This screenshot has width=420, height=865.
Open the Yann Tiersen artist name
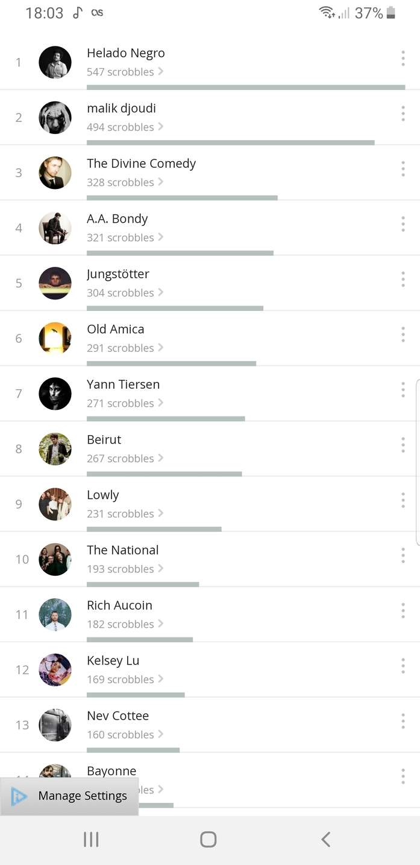tap(123, 385)
